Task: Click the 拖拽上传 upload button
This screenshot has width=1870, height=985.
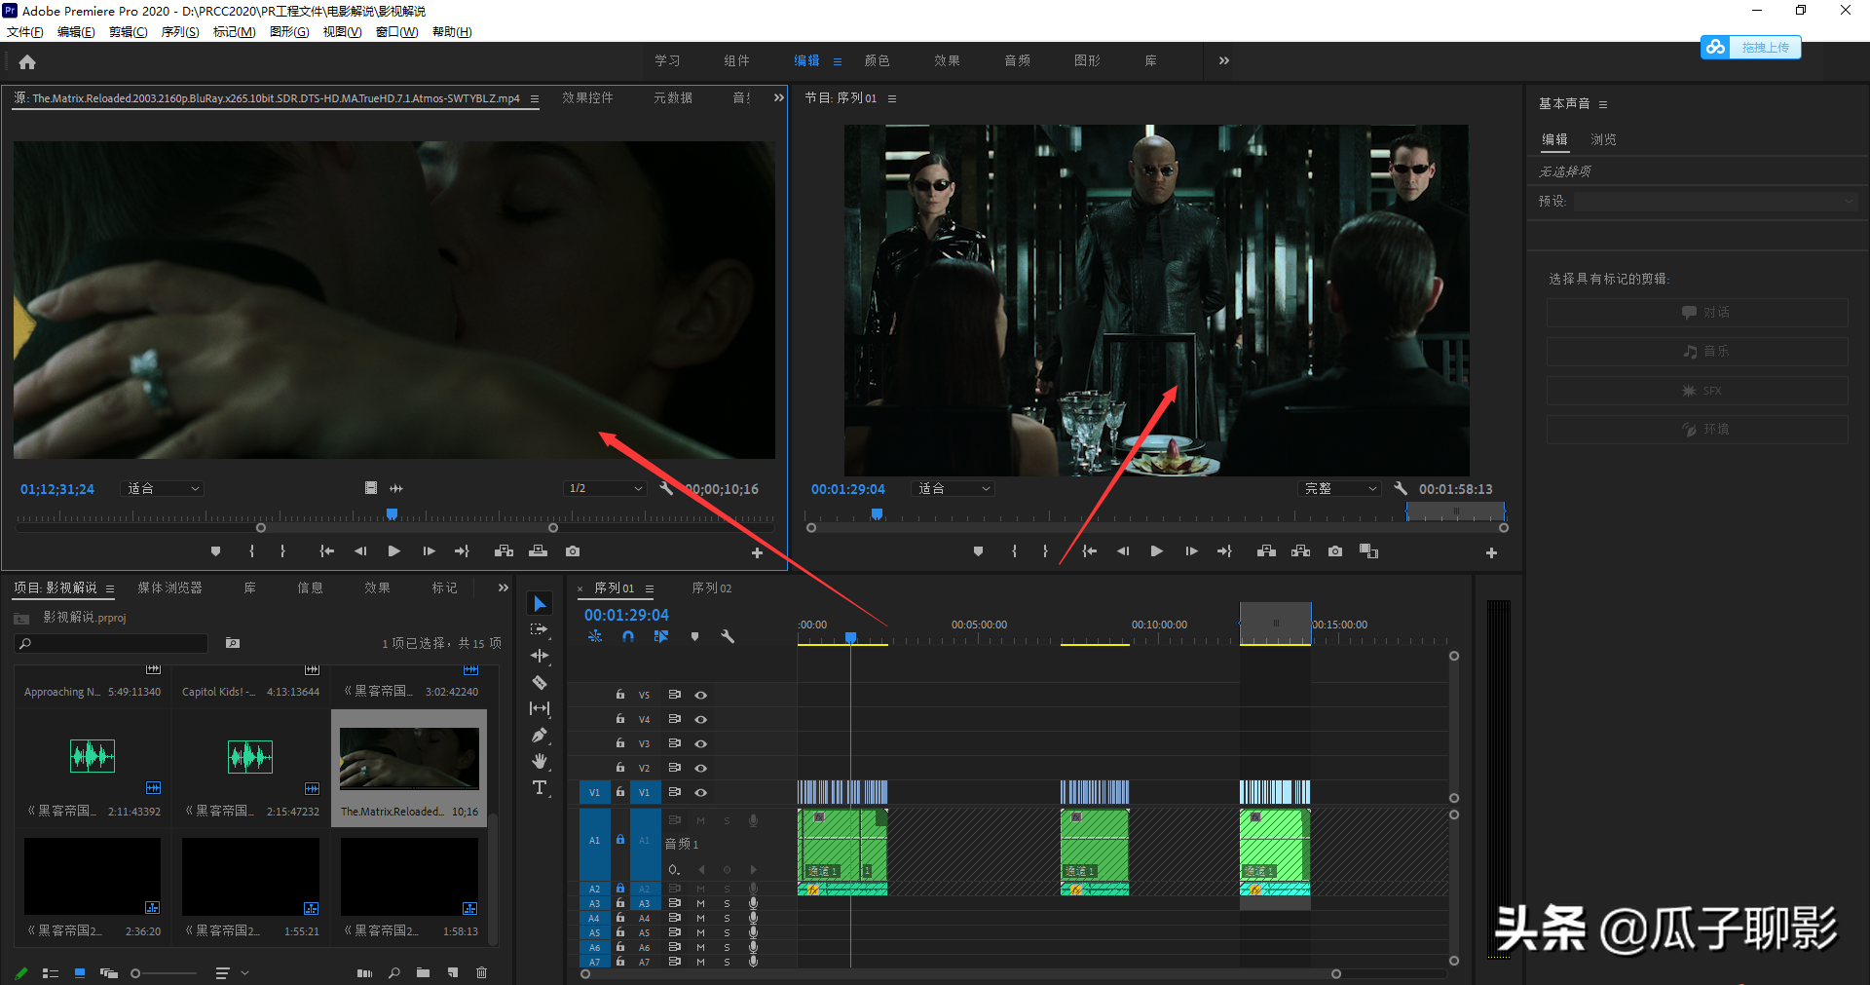Action: click(x=1751, y=47)
